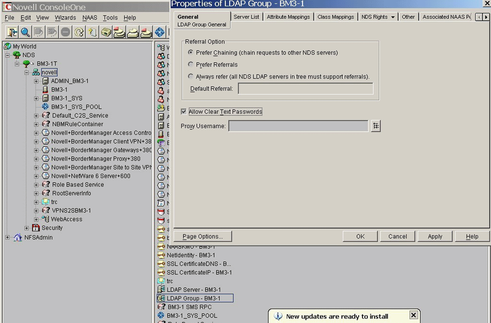491x323 pixels.
Task: Switch to the Class Mappings tab
Action: coord(336,17)
